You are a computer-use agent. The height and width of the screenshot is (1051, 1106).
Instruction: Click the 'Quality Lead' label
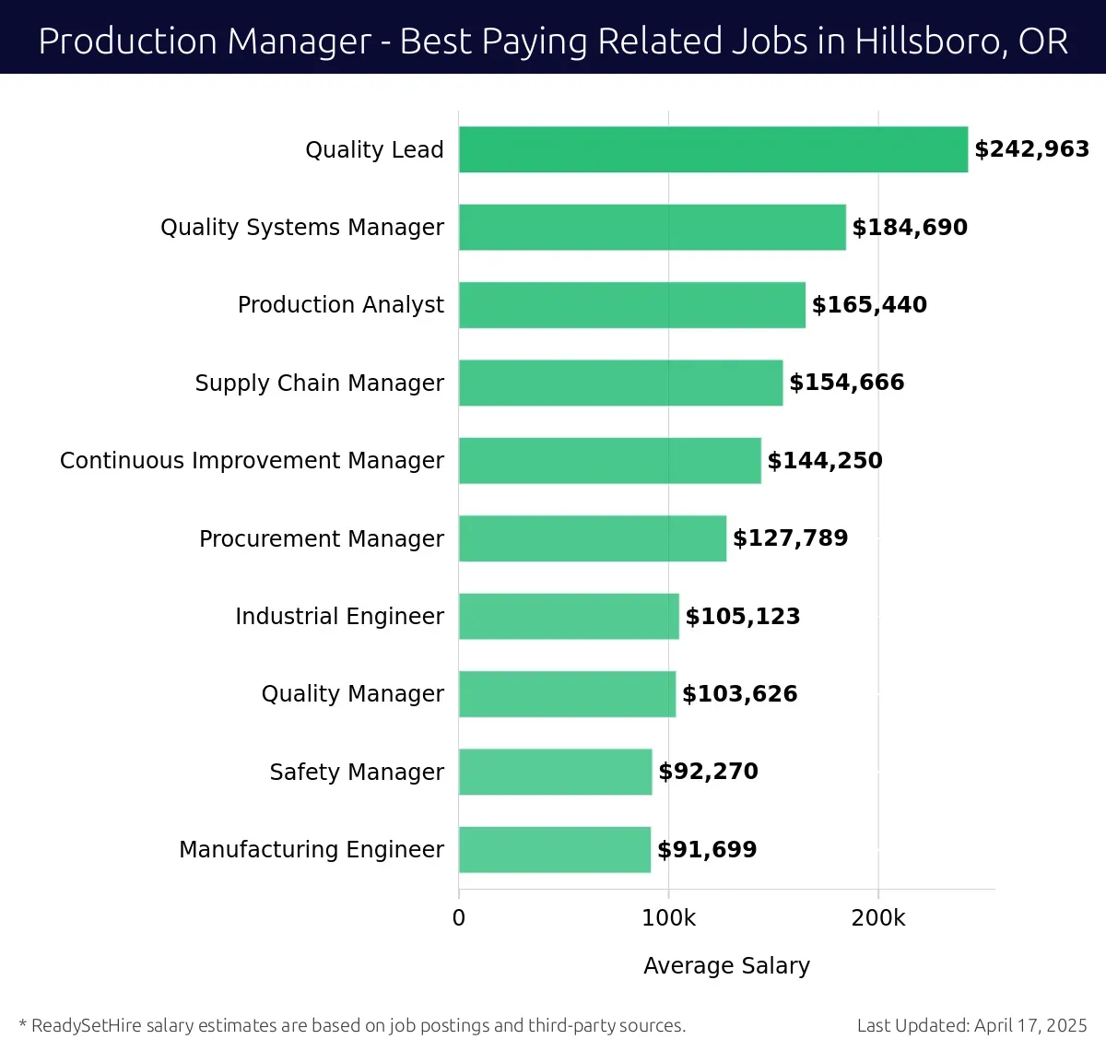coord(374,150)
